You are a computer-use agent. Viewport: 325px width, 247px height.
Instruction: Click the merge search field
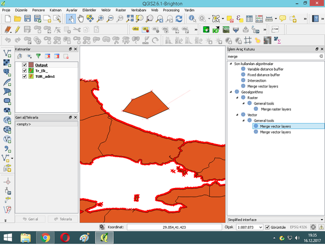pyautogui.click(x=273, y=56)
